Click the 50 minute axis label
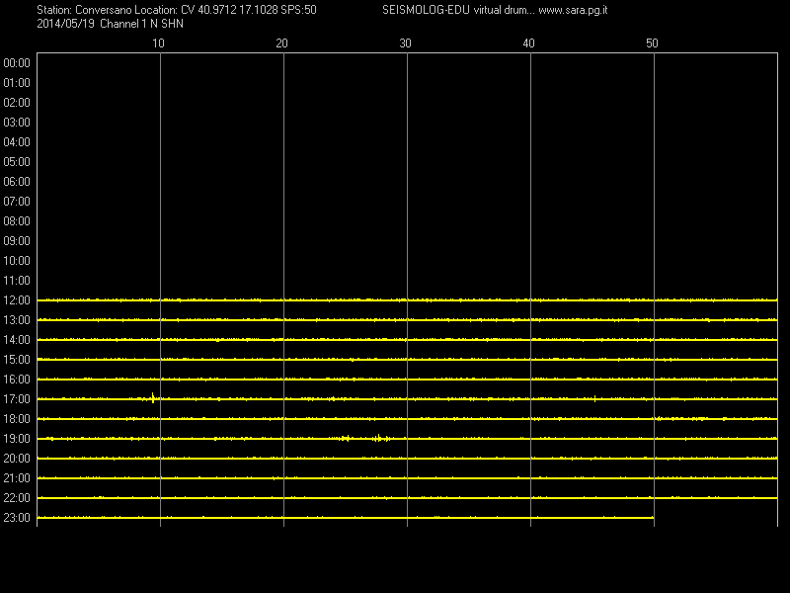The image size is (790, 593). click(x=652, y=43)
